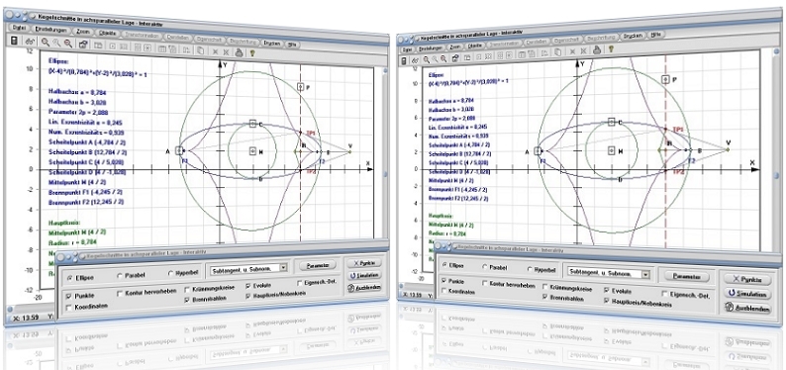Click point P marker in left plot
The height and width of the screenshot is (370, 786).
[x=301, y=87]
